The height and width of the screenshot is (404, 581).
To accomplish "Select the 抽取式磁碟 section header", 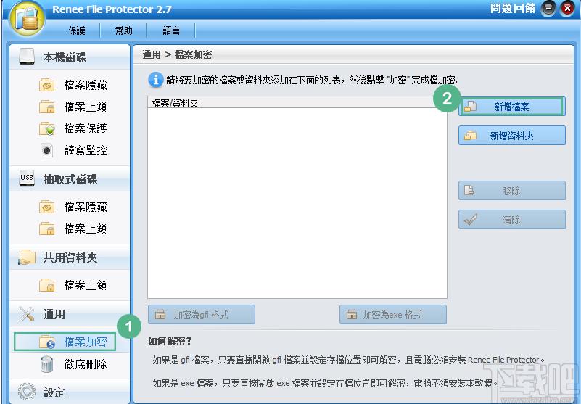I will tap(70, 179).
